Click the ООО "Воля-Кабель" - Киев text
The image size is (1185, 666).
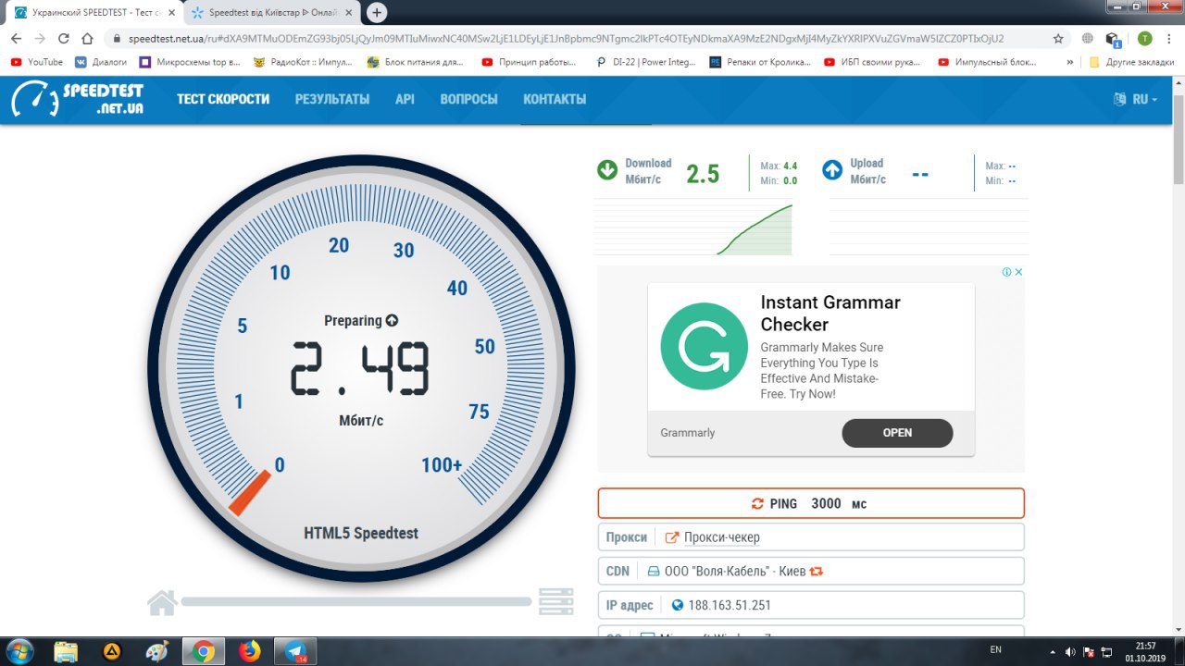pos(735,572)
